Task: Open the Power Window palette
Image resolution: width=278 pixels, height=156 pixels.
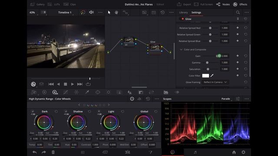Action: [98, 92]
